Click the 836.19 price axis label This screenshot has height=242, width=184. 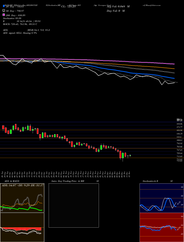180,134
